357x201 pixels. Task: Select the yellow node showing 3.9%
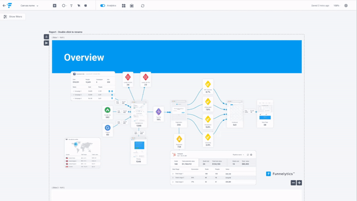pyautogui.click(x=208, y=140)
